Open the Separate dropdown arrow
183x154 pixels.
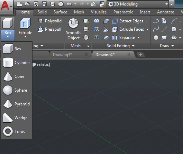138,38
